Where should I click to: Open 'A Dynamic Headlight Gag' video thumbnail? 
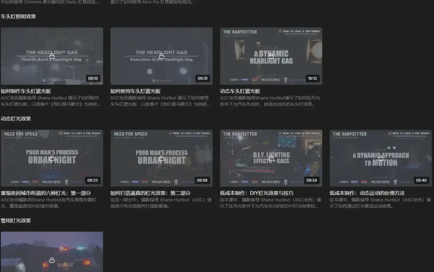pyautogui.click(x=271, y=56)
